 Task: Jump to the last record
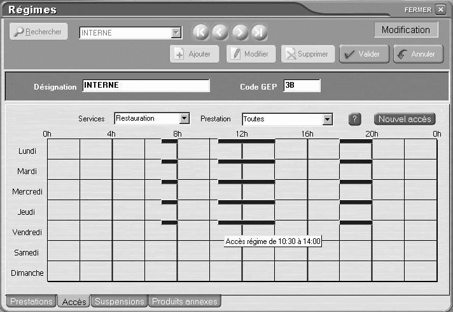pyautogui.click(x=259, y=32)
